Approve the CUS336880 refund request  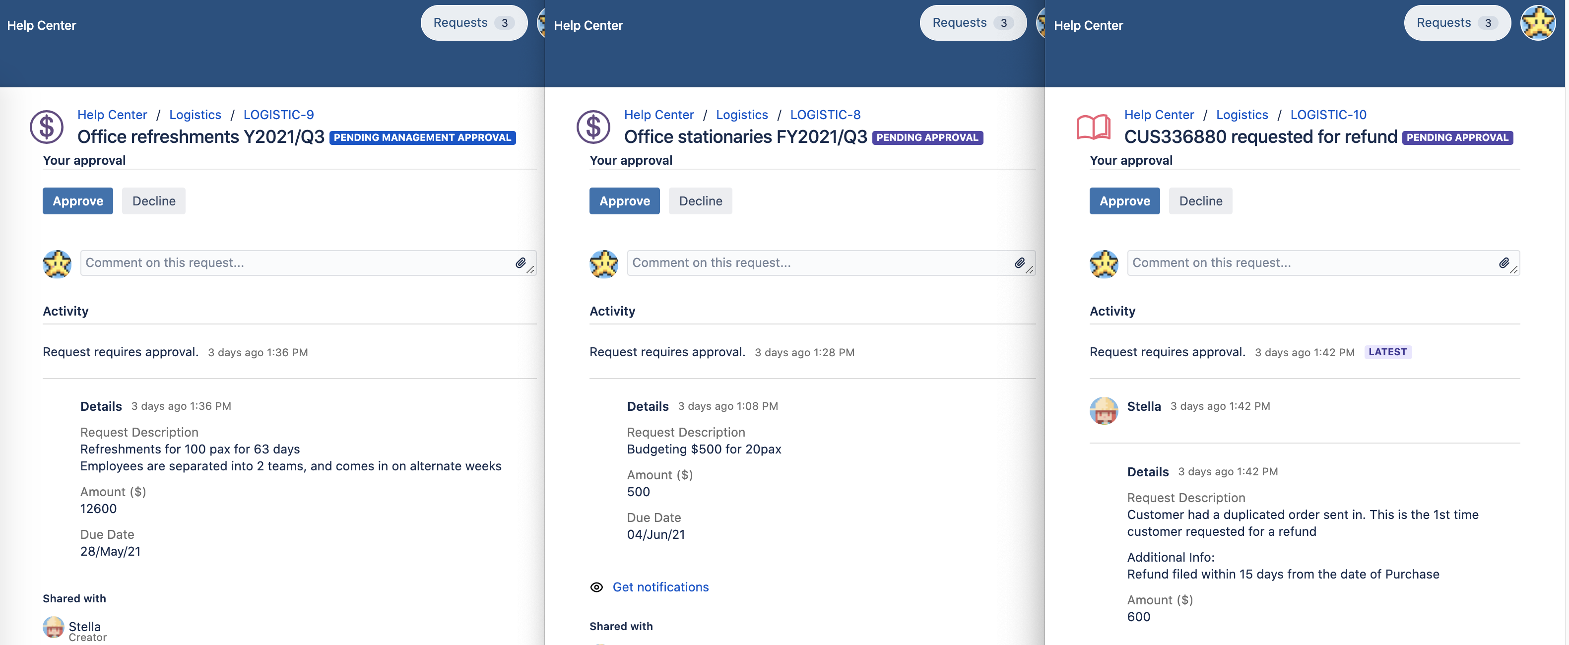pyautogui.click(x=1124, y=201)
